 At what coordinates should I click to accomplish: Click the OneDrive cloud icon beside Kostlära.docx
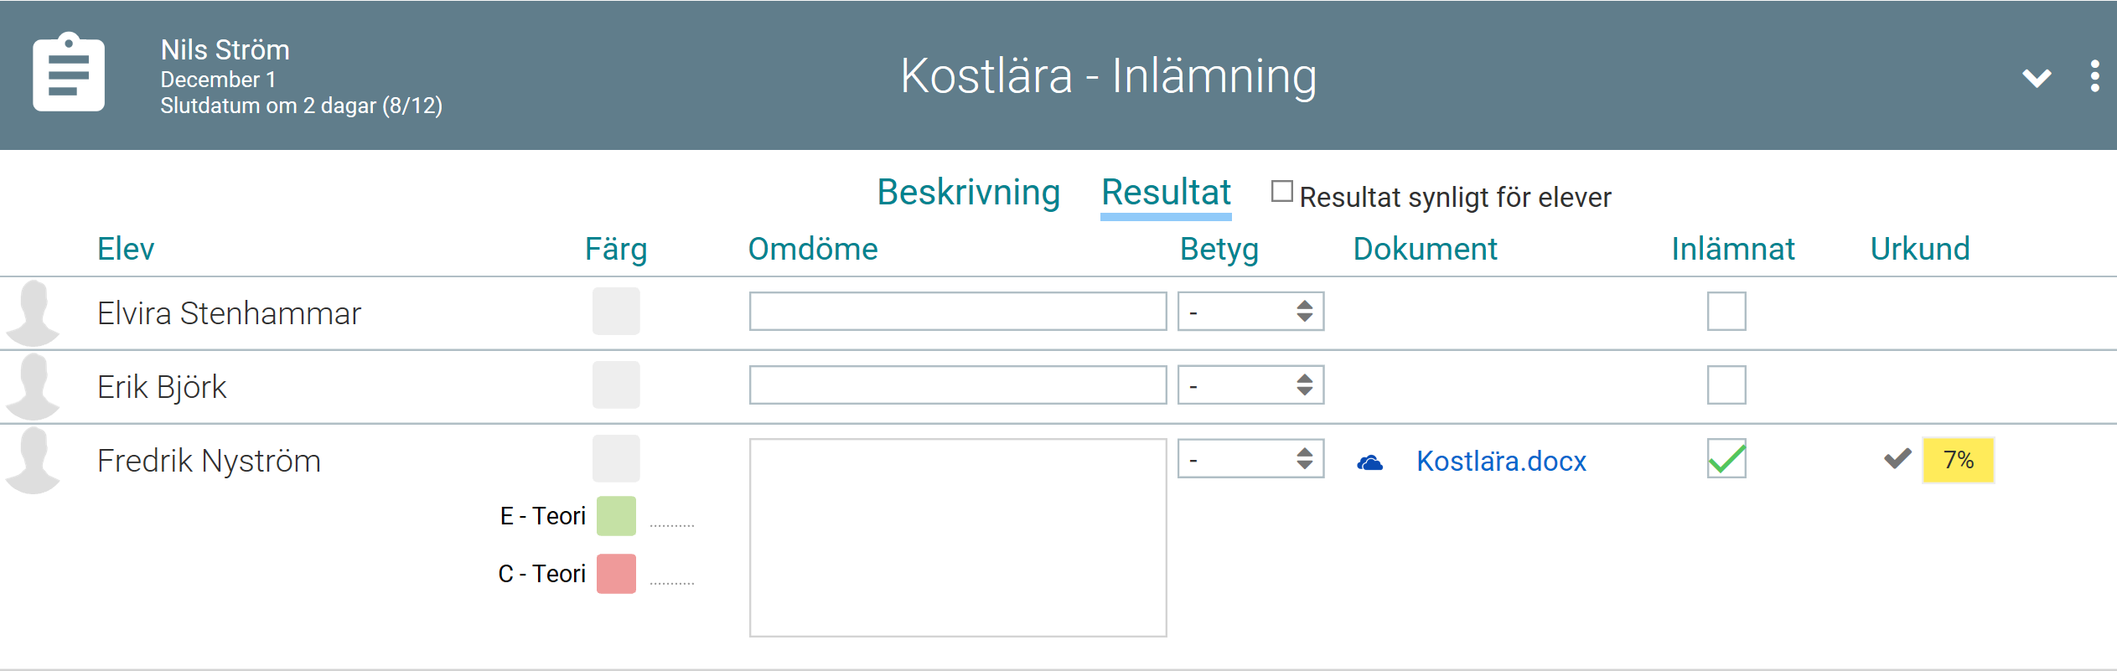(1369, 462)
